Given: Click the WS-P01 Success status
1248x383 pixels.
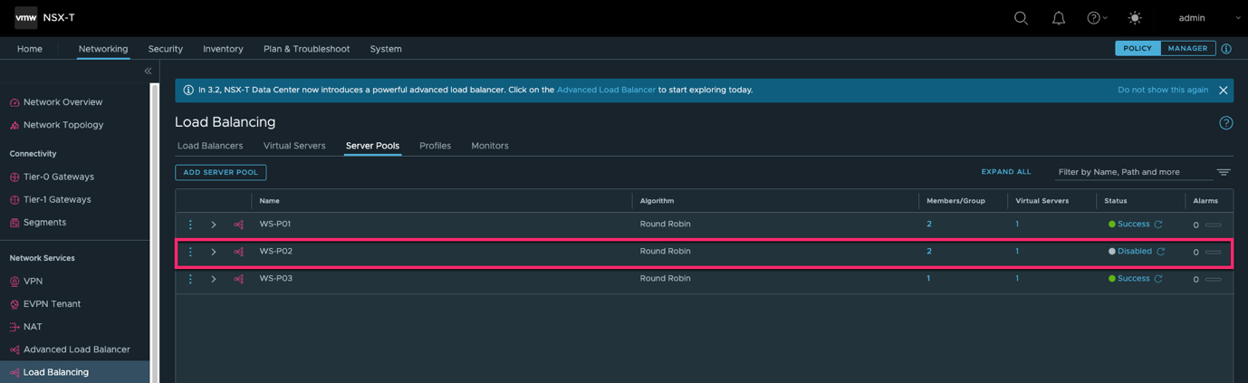Looking at the screenshot, I should [1133, 224].
